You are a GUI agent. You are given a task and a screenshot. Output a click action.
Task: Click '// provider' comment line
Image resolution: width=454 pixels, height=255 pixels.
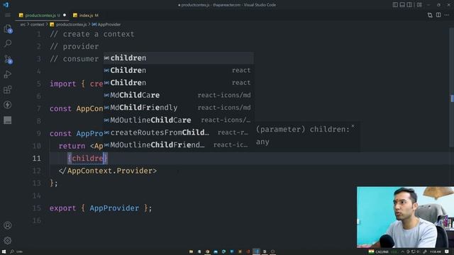[x=74, y=47]
